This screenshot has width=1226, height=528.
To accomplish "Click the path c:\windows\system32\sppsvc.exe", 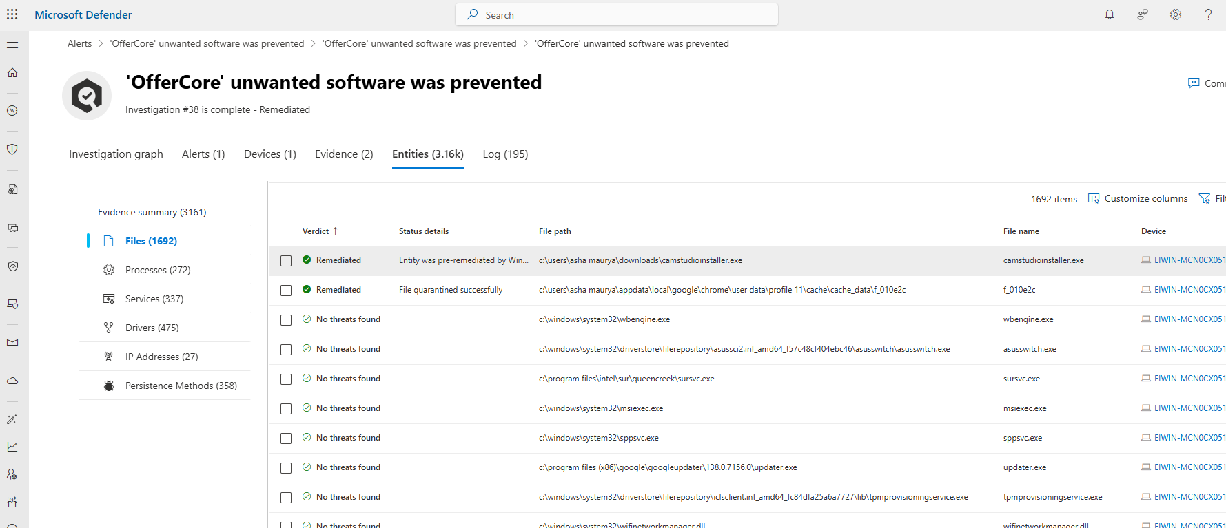I will point(598,438).
